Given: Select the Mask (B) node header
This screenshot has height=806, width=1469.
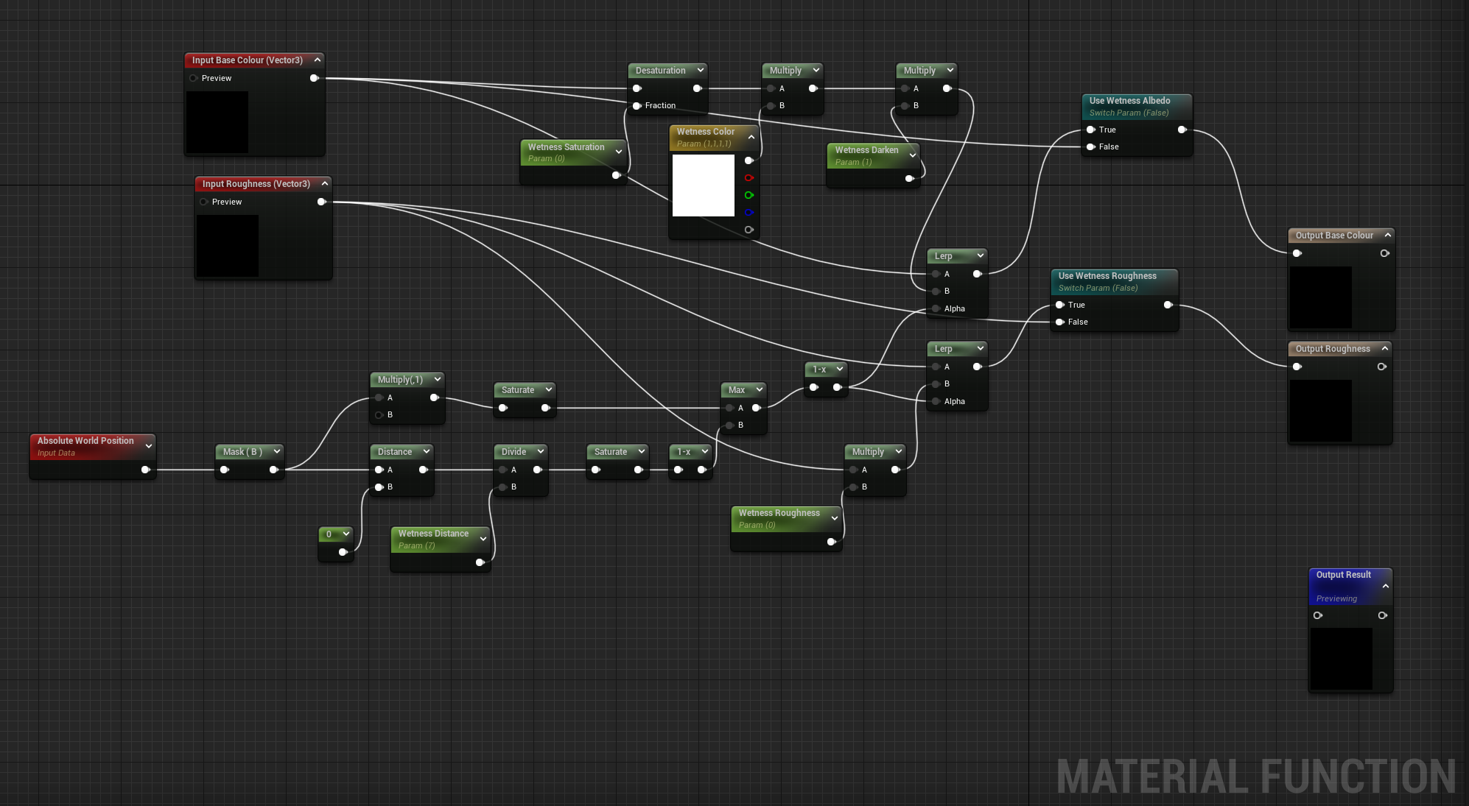Looking at the screenshot, I should pyautogui.click(x=242, y=452).
